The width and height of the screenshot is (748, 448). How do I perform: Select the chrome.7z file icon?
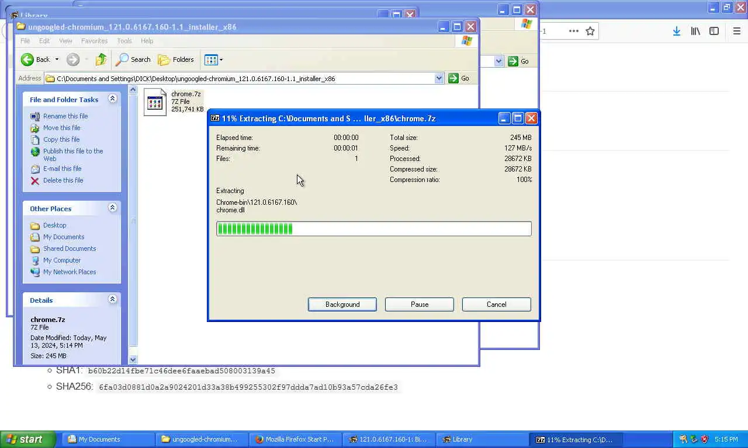(155, 103)
